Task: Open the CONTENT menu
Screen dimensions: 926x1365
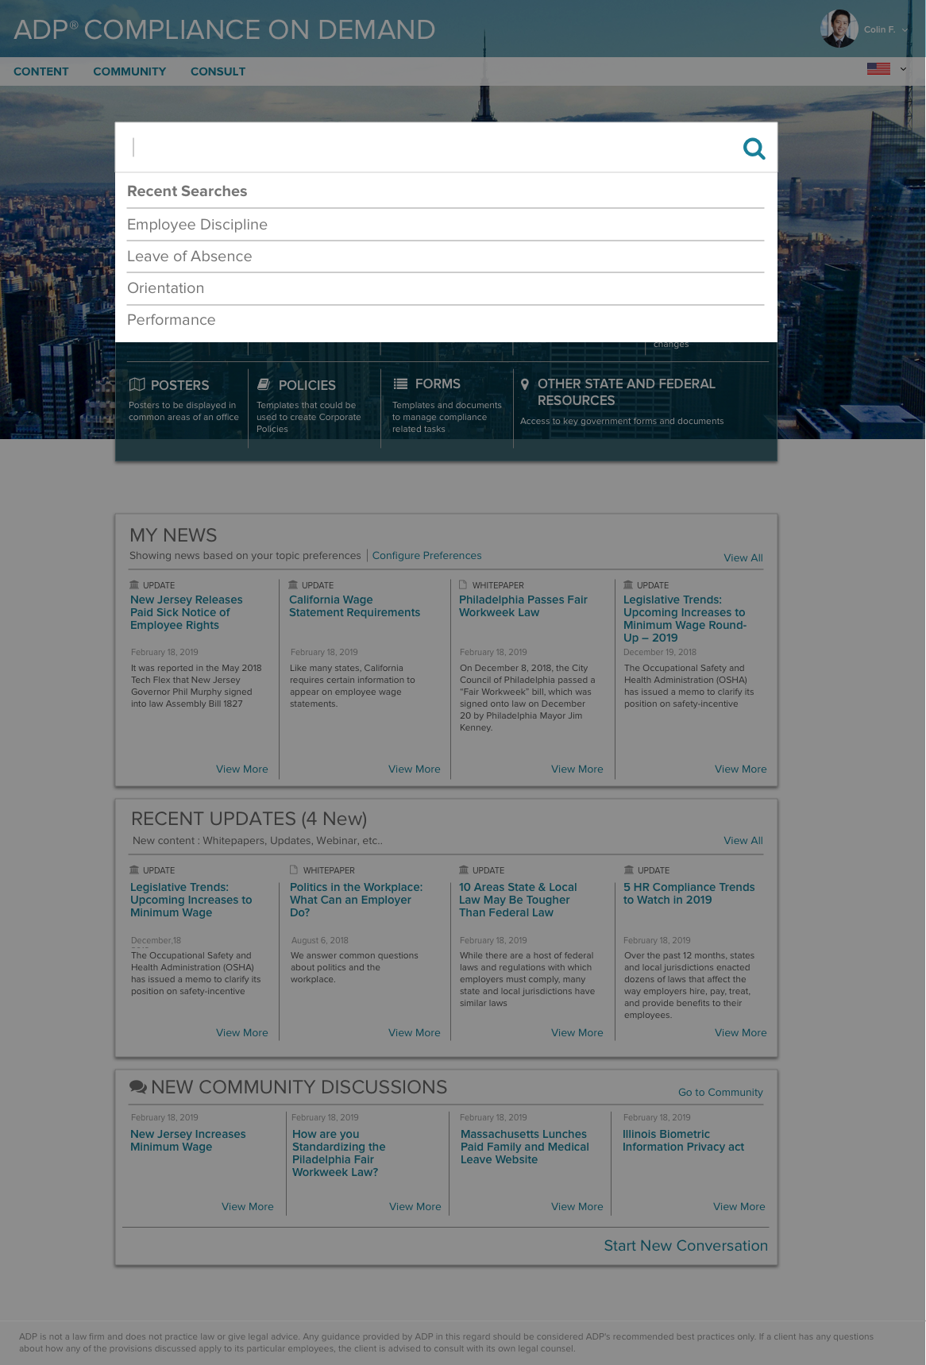Action: coord(41,71)
